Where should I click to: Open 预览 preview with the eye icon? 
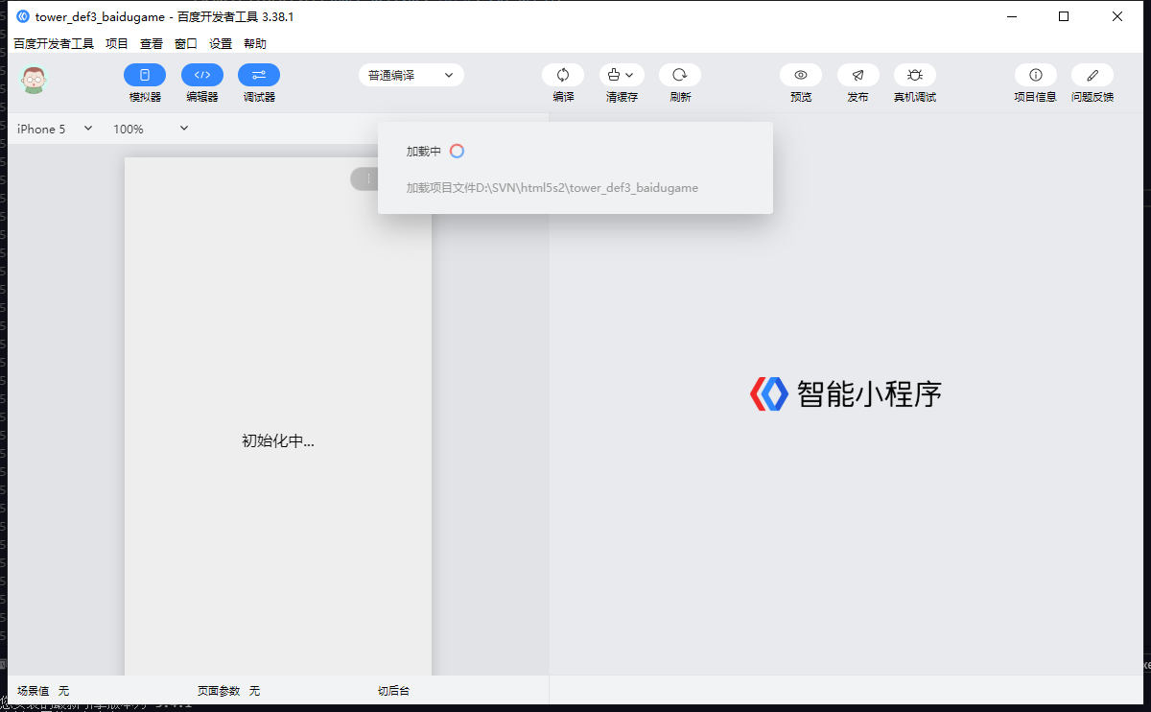(x=801, y=75)
